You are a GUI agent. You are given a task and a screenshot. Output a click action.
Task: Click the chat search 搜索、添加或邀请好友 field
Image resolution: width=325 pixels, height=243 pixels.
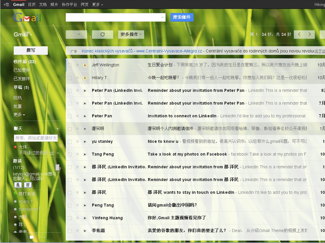click(x=36, y=138)
